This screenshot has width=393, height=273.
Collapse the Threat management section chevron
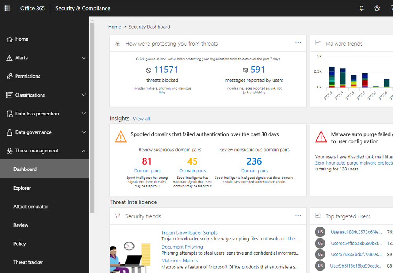83,151
